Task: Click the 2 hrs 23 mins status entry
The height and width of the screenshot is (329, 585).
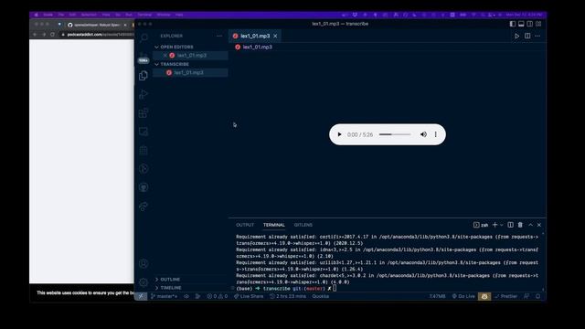Action: point(288,296)
